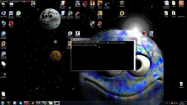187x105 pixels.
Task: Open Rayman Legends desktop icon
Action: 100,15
